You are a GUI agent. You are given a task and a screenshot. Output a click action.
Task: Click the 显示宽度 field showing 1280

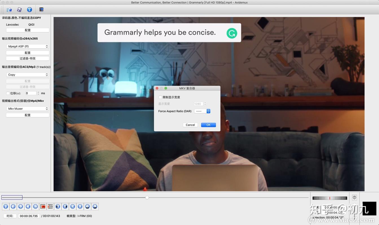[x=199, y=104]
